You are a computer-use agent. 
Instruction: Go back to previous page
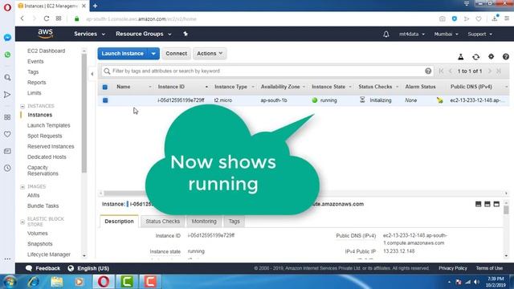22,18
